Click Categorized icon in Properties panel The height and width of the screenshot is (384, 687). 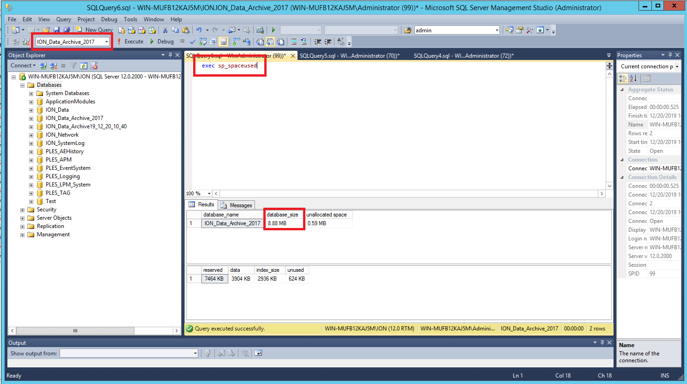pyautogui.click(x=623, y=78)
